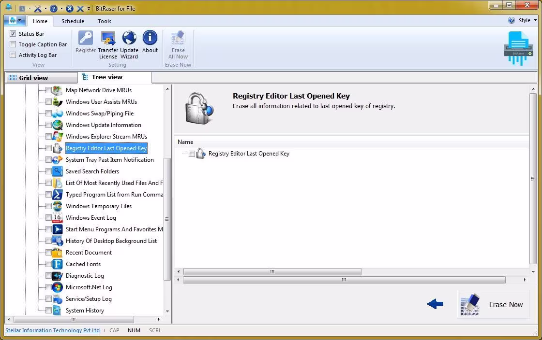Screen dimensions: 542x340
Task: Click the Microsoft.Net Log icon
Action: (x=58, y=287)
